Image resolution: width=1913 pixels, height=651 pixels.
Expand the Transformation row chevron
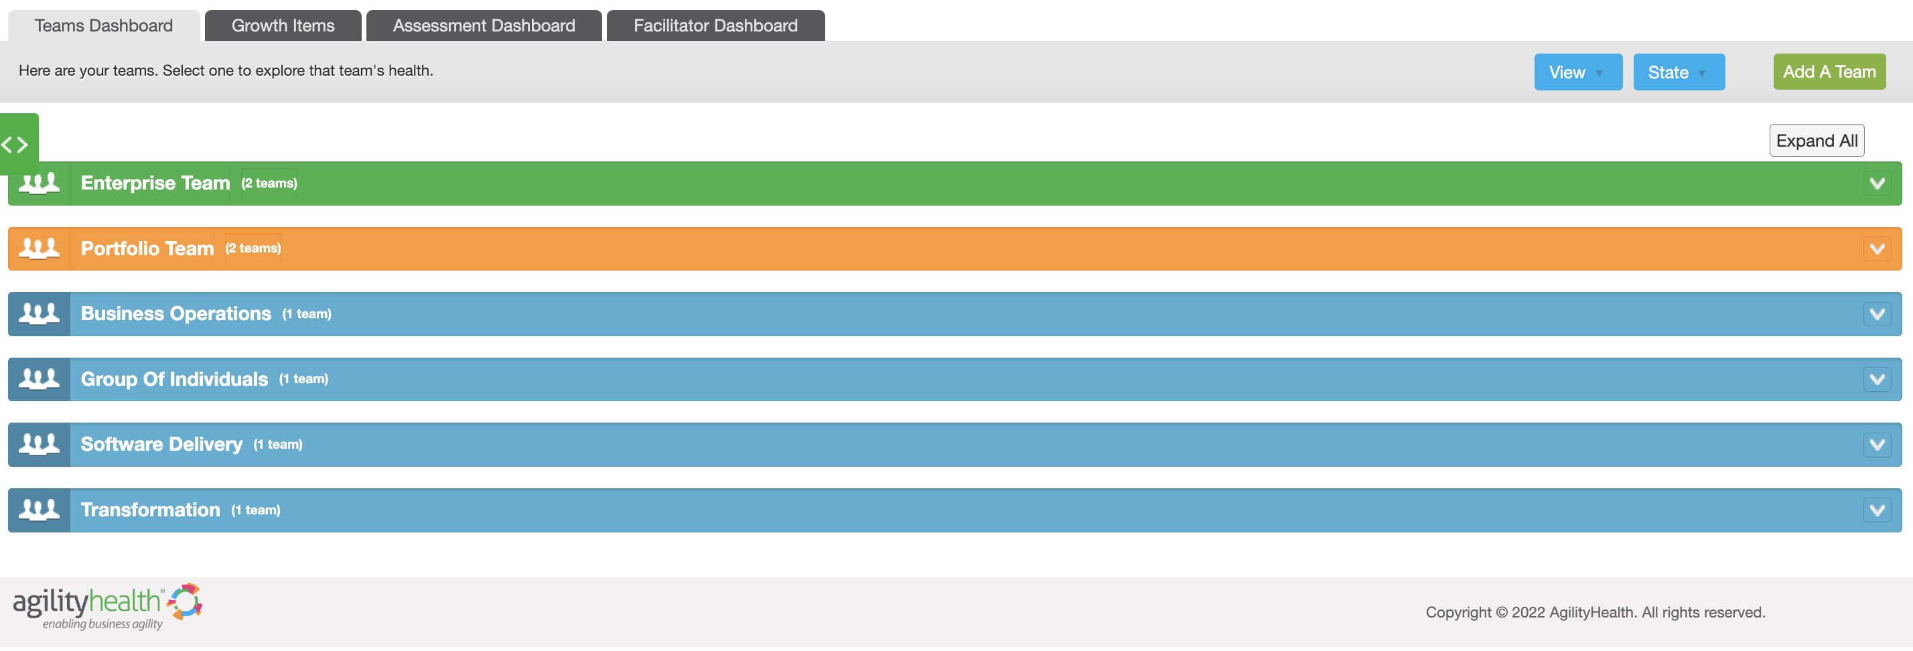tap(1877, 510)
